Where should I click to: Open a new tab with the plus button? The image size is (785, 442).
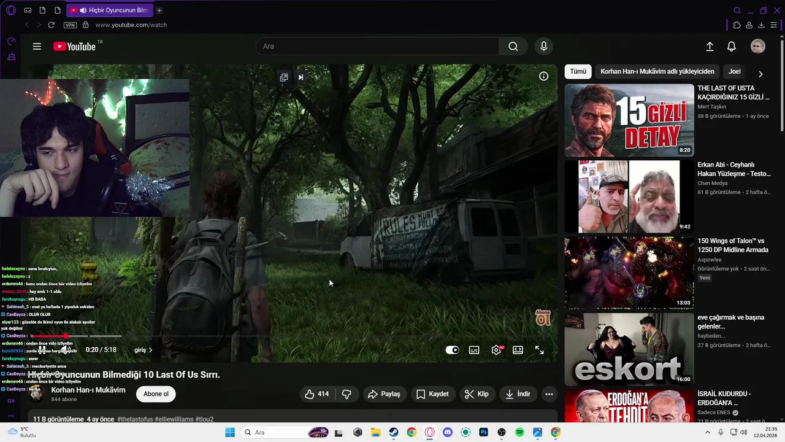coord(159,10)
